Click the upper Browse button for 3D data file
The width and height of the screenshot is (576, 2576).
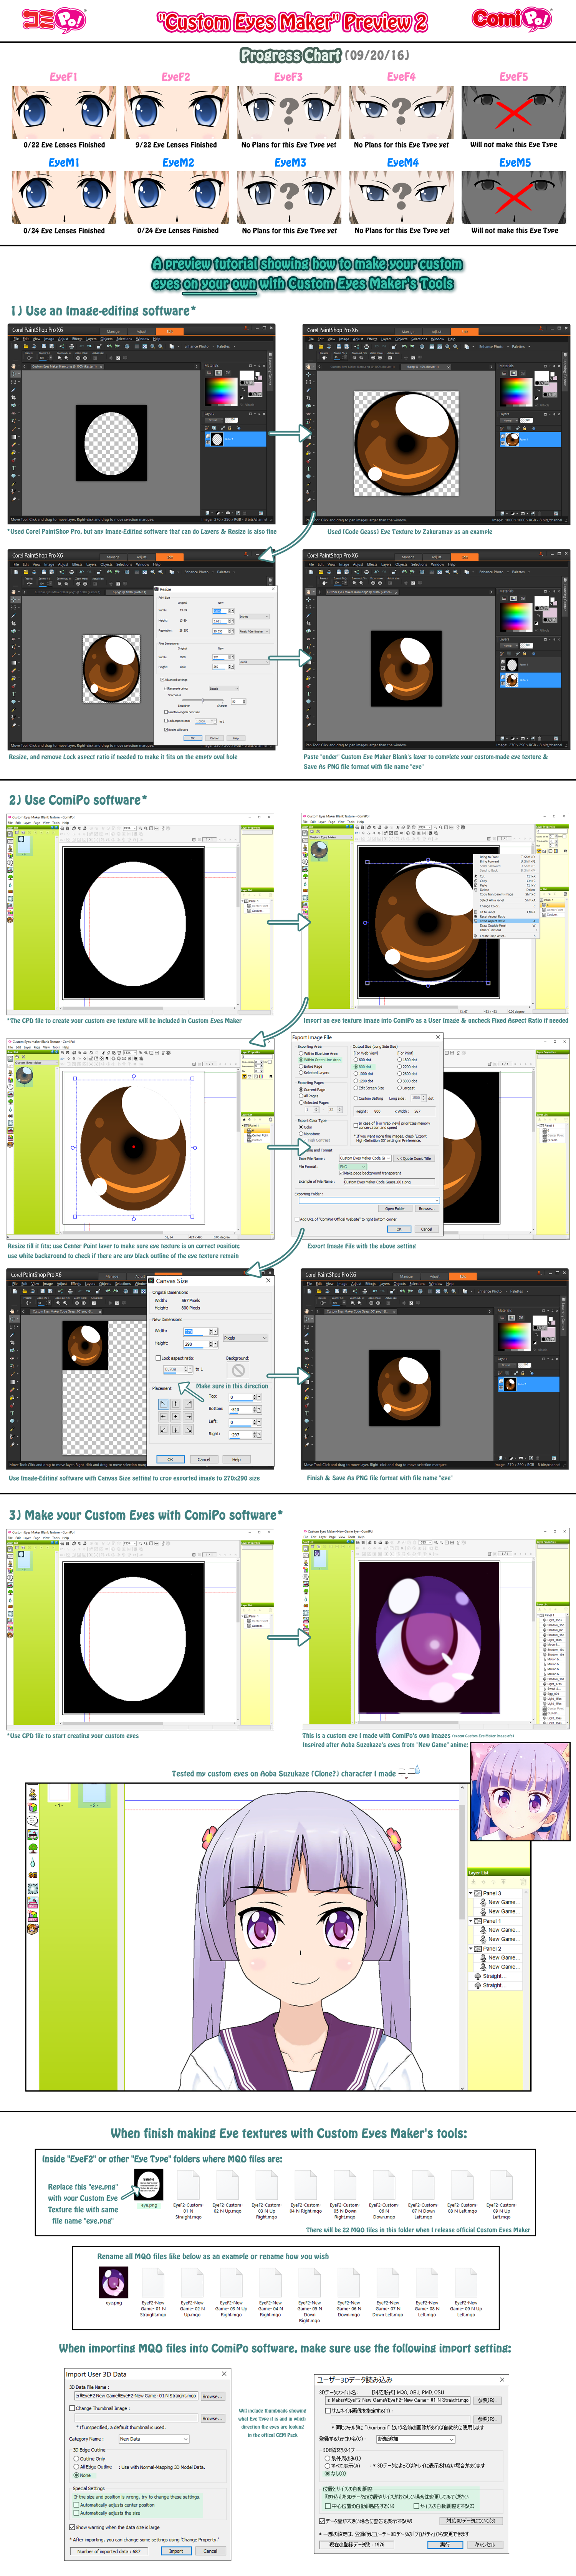click(x=213, y=2396)
